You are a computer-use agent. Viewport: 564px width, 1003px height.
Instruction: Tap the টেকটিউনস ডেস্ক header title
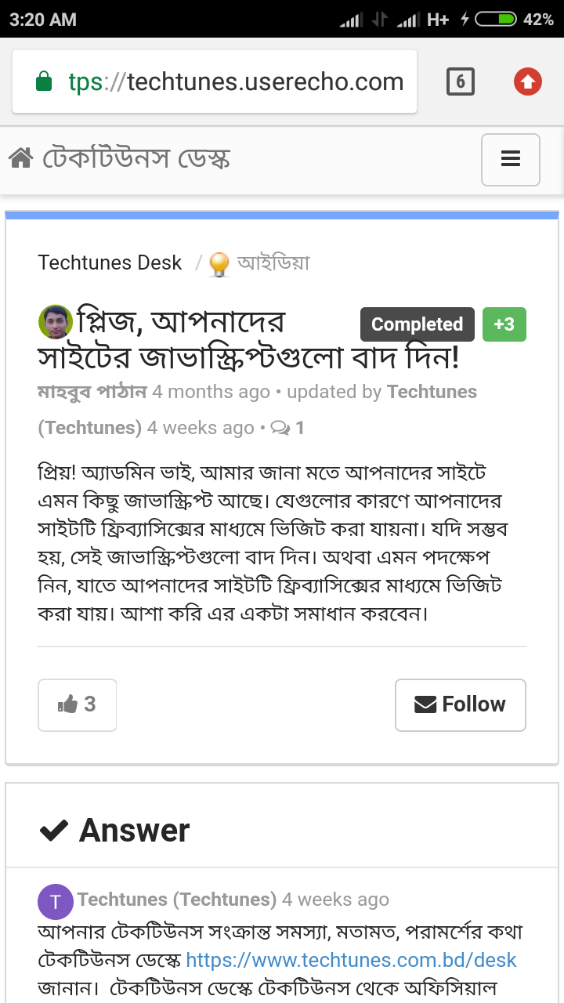click(x=136, y=159)
